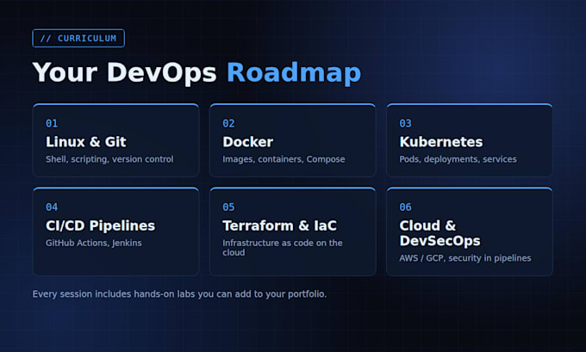The height and width of the screenshot is (352, 586).
Task: Click the hands-on labs footer sentence
Action: (x=179, y=294)
